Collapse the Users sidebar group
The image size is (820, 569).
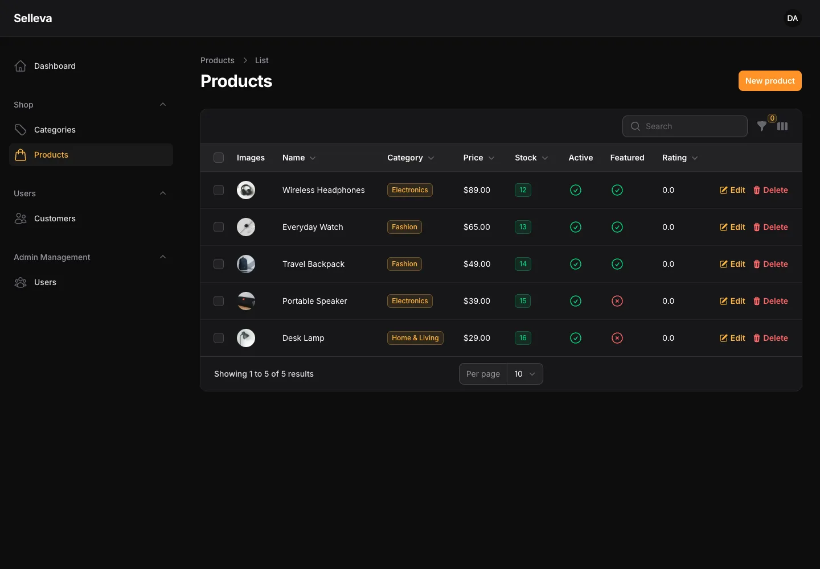[x=163, y=193]
